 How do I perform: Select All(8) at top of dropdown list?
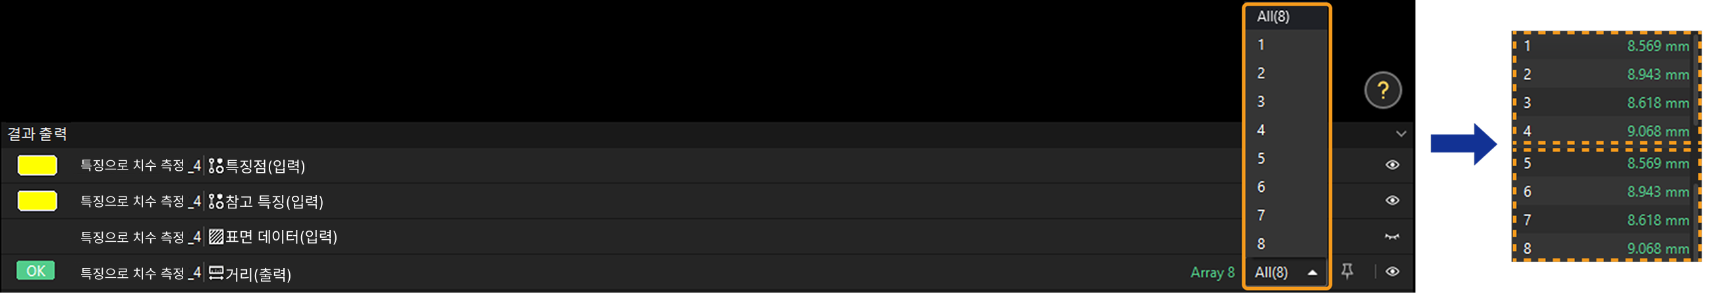(x=1286, y=16)
